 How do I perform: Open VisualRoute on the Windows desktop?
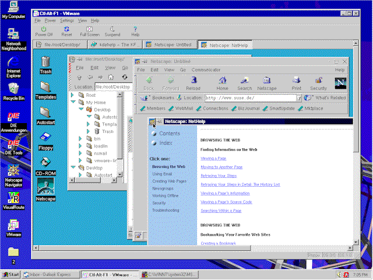click(x=13, y=201)
